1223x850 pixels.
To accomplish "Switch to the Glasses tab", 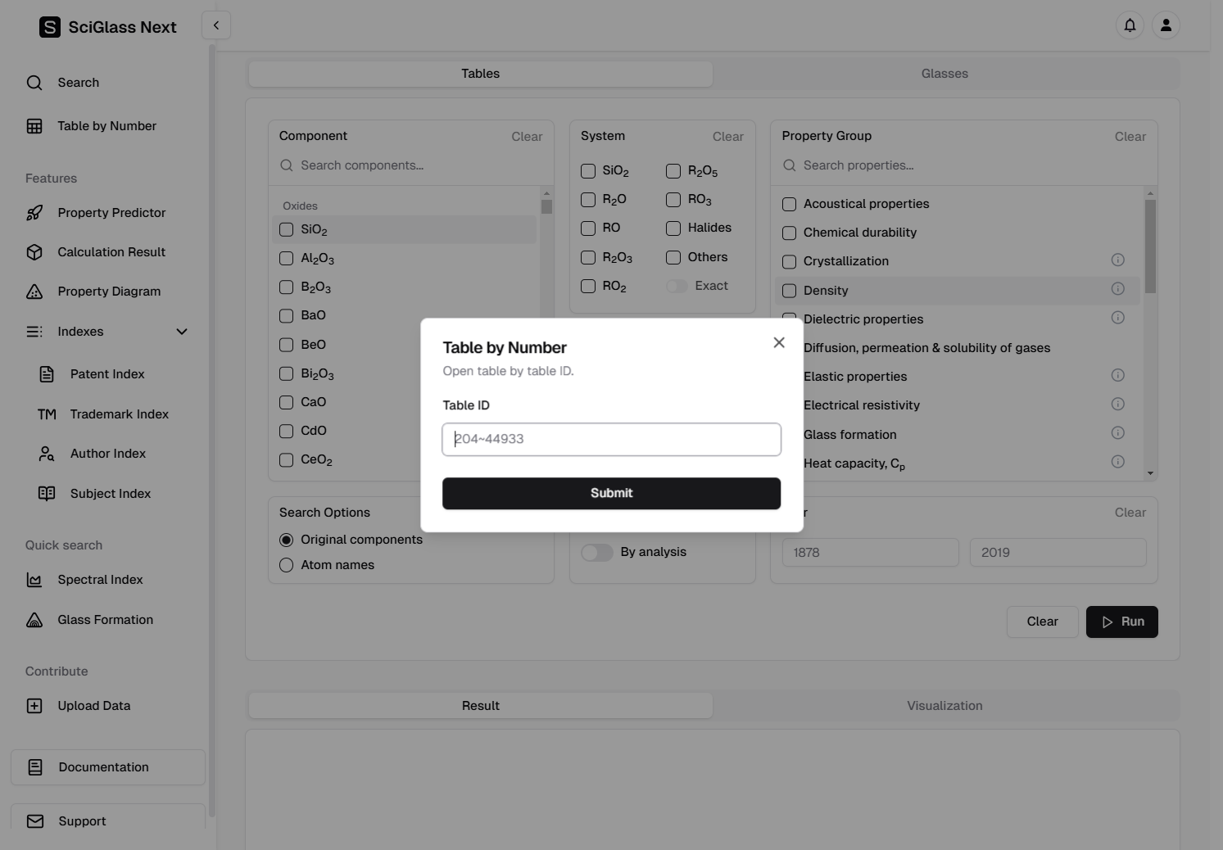I will (x=944, y=74).
